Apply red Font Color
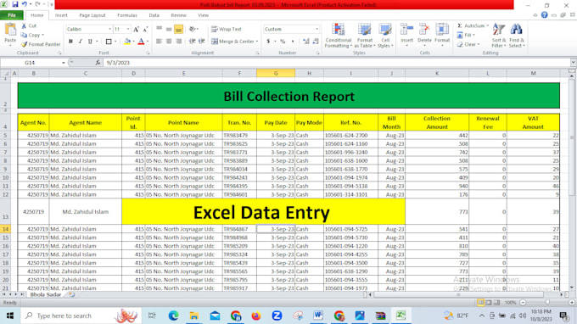 141,42
